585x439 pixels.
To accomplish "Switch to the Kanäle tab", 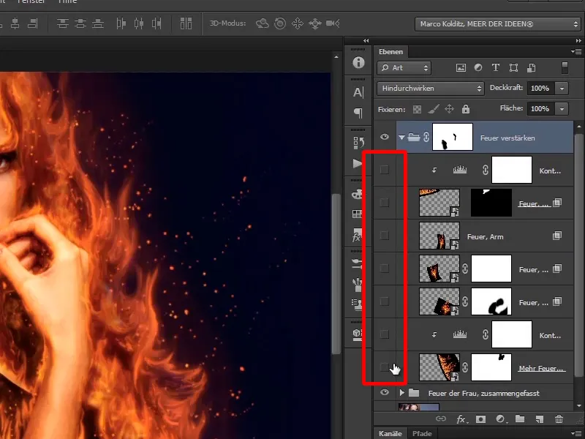I will point(390,433).
